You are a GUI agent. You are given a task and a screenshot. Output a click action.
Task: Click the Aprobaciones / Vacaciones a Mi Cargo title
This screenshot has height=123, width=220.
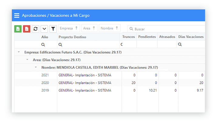56,15
